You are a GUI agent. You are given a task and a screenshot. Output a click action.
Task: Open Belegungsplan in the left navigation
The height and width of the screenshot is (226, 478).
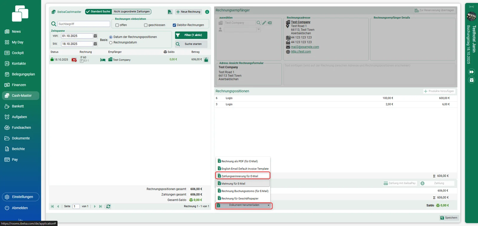21,74
